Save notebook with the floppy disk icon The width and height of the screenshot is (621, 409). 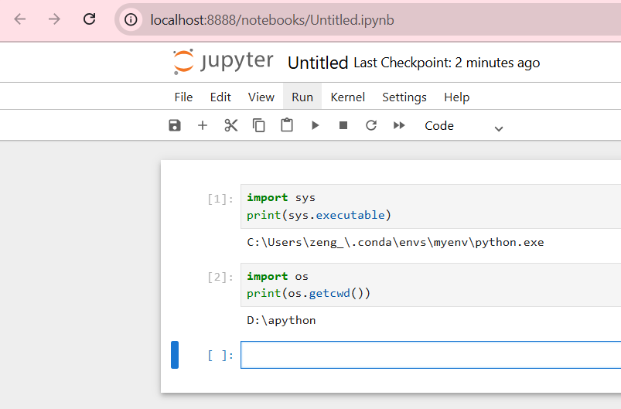click(x=175, y=125)
